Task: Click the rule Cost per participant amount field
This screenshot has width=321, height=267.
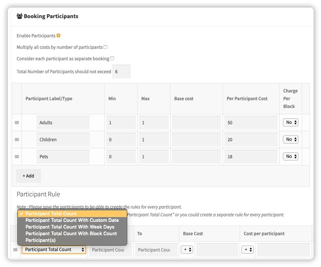Action: [283, 250]
